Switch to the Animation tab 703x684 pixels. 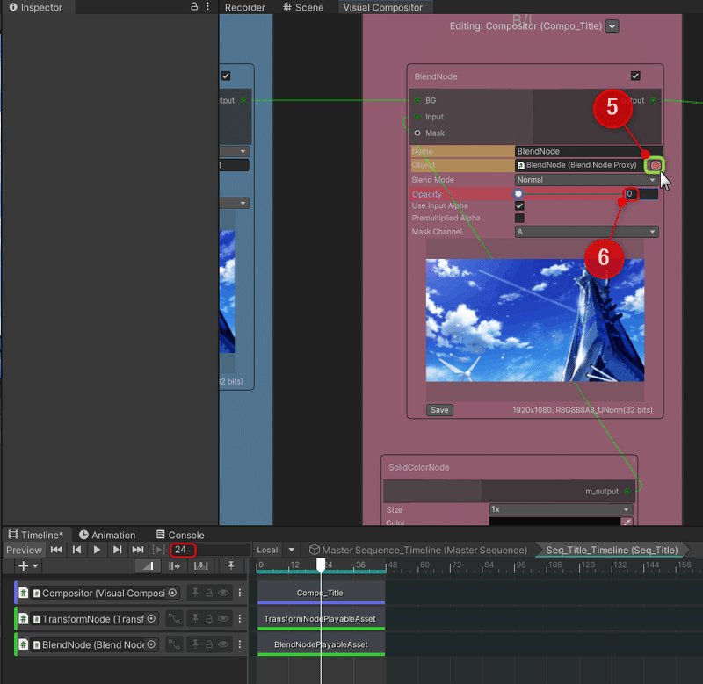pyautogui.click(x=107, y=535)
